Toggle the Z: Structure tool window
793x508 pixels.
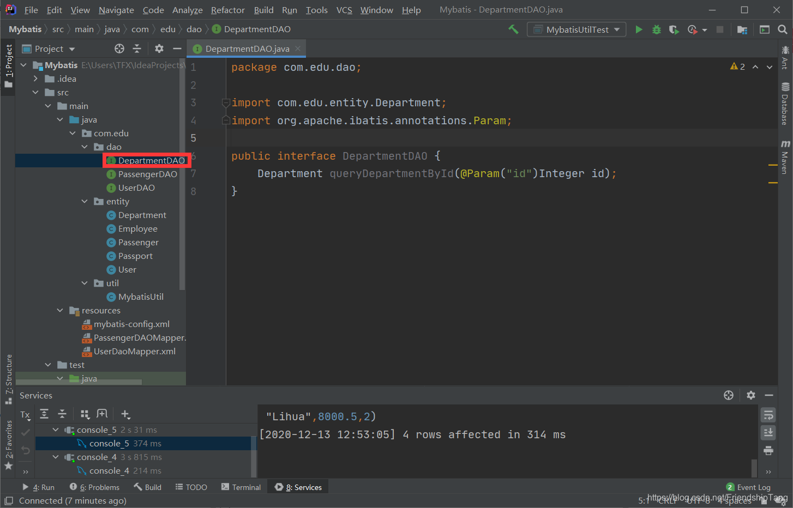pos(8,379)
